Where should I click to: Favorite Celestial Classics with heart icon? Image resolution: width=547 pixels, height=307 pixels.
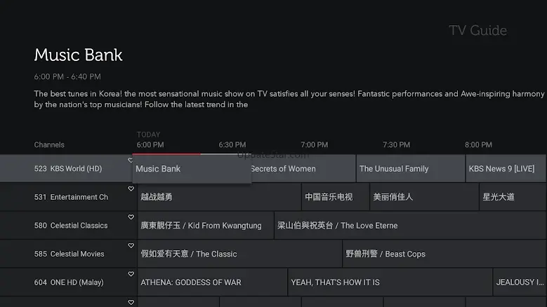[x=131, y=217]
